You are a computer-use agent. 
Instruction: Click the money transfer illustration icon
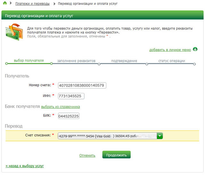pos(14,32)
